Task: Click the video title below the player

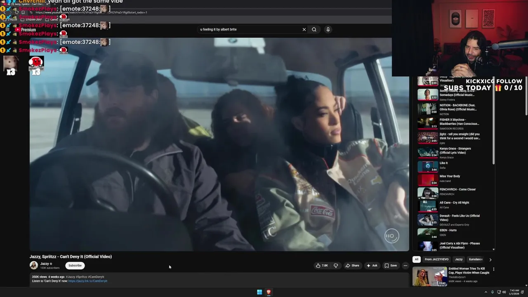Action: [x=71, y=257]
